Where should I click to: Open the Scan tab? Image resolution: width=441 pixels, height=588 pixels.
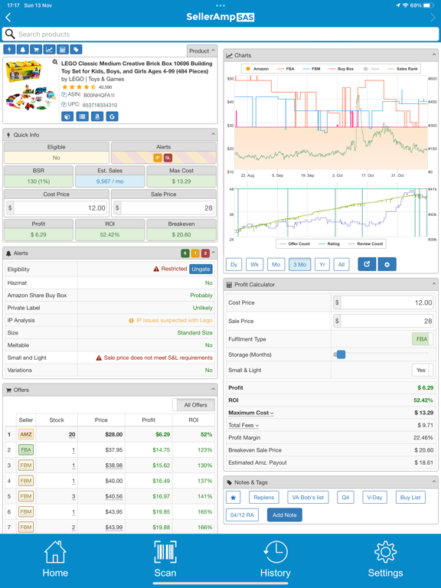(x=165, y=559)
